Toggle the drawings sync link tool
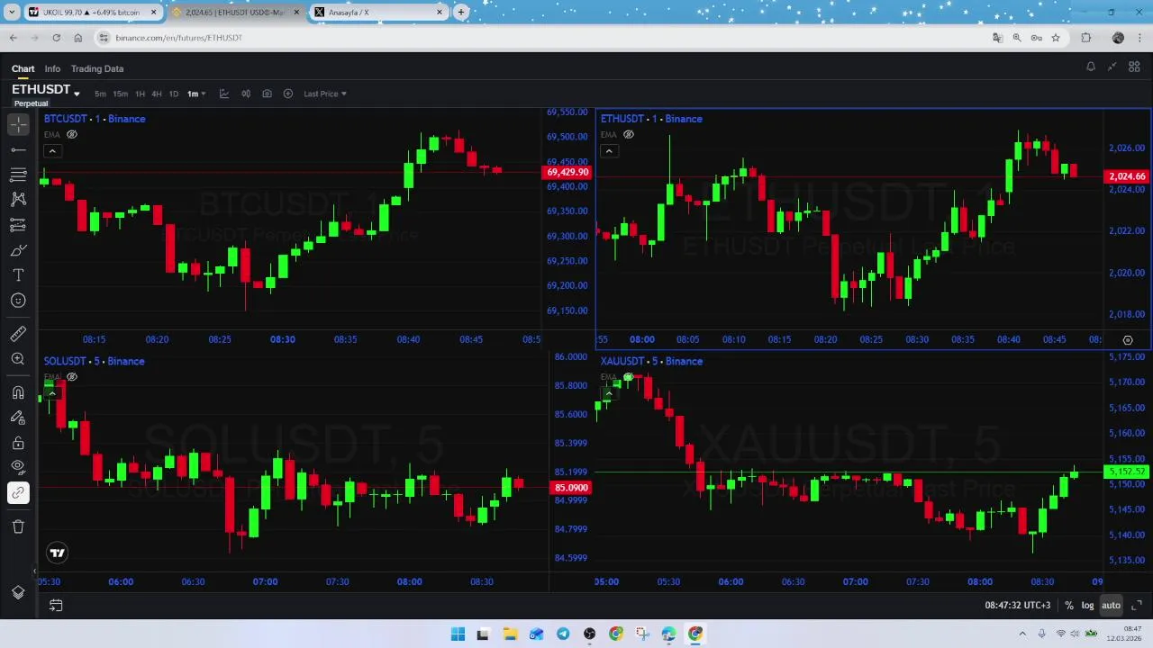Image resolution: width=1153 pixels, height=648 pixels. pos(18,493)
